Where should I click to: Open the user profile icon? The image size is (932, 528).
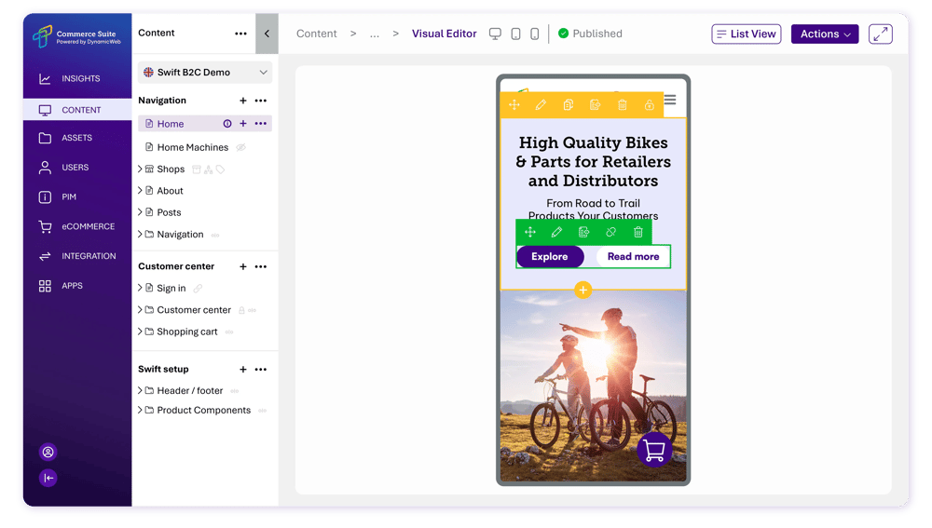[x=48, y=452]
